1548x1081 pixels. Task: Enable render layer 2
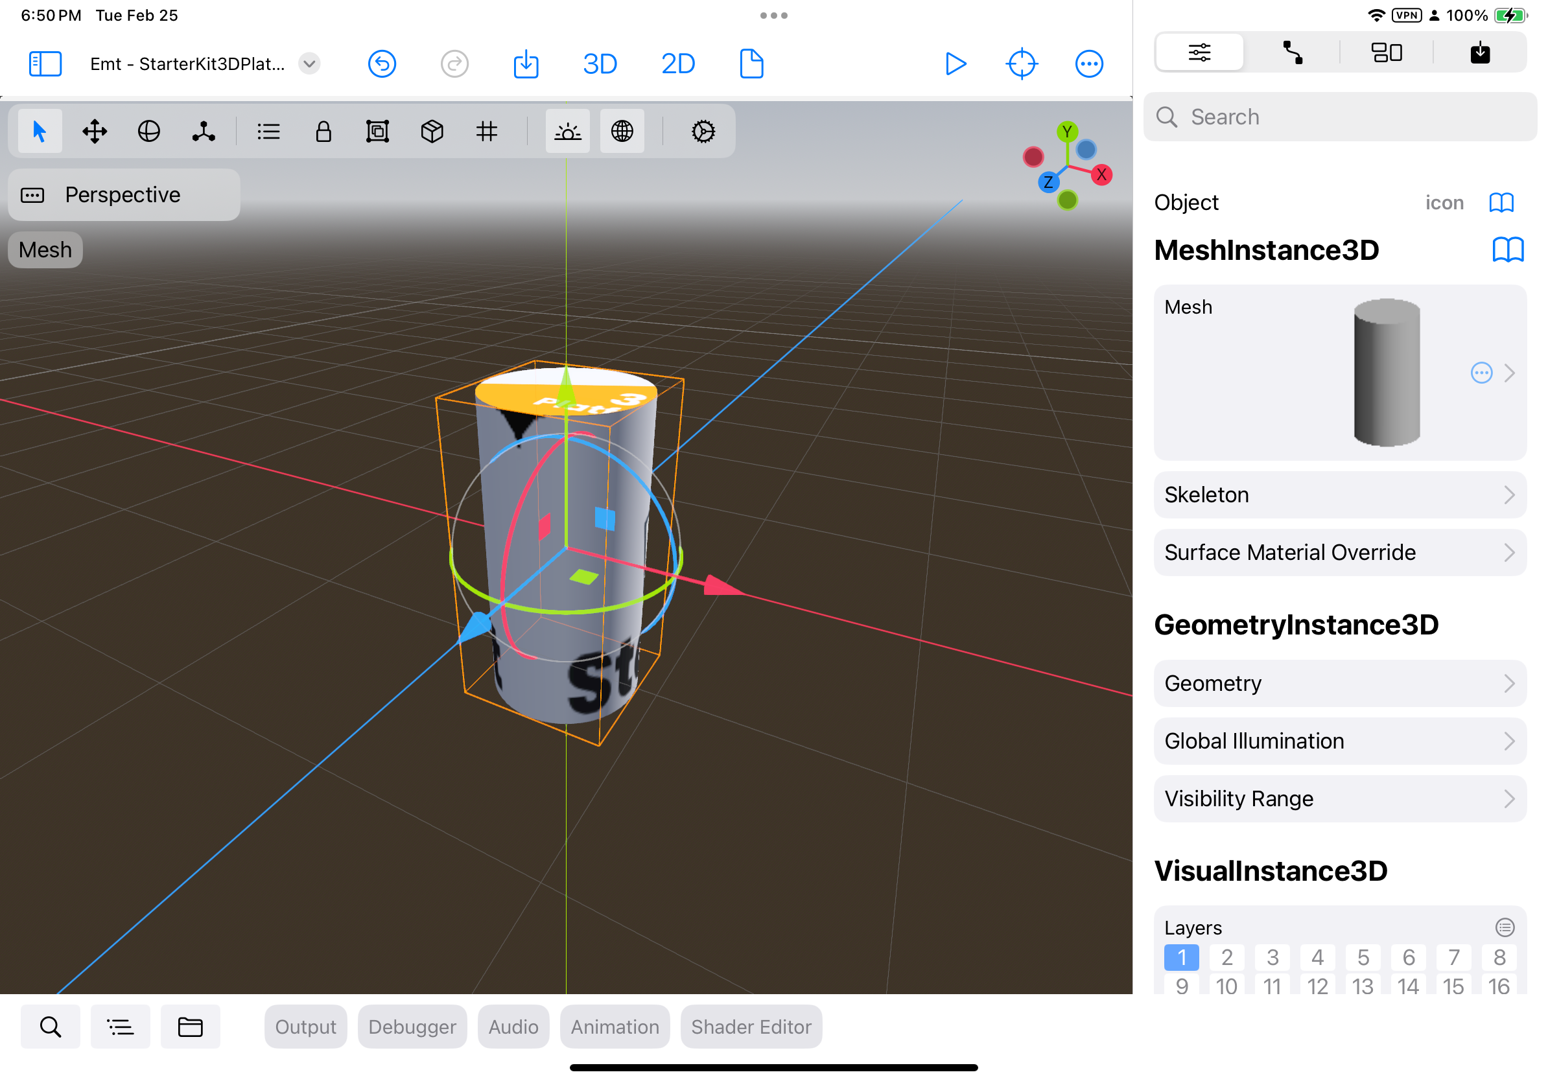click(x=1227, y=958)
